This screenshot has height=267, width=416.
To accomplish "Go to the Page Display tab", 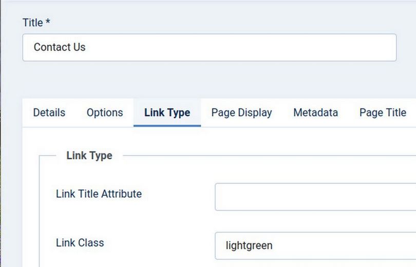I will point(241,112).
